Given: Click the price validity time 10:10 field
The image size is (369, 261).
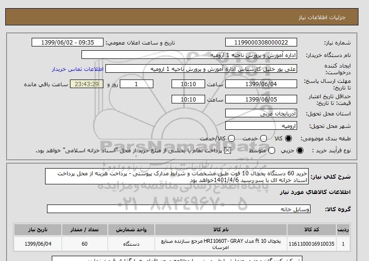Looking at the screenshot, I should click(x=188, y=99).
